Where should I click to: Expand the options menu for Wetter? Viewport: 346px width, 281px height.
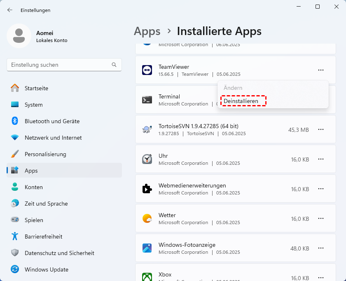tap(321, 219)
